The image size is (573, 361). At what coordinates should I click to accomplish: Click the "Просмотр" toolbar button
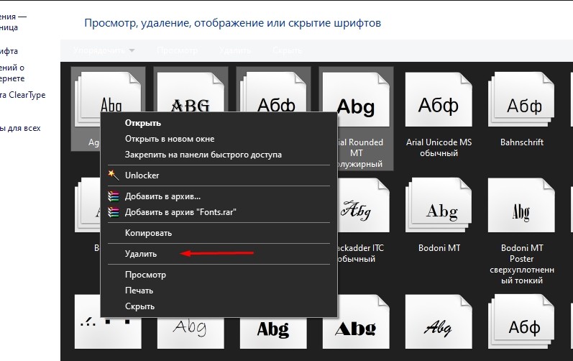click(178, 50)
